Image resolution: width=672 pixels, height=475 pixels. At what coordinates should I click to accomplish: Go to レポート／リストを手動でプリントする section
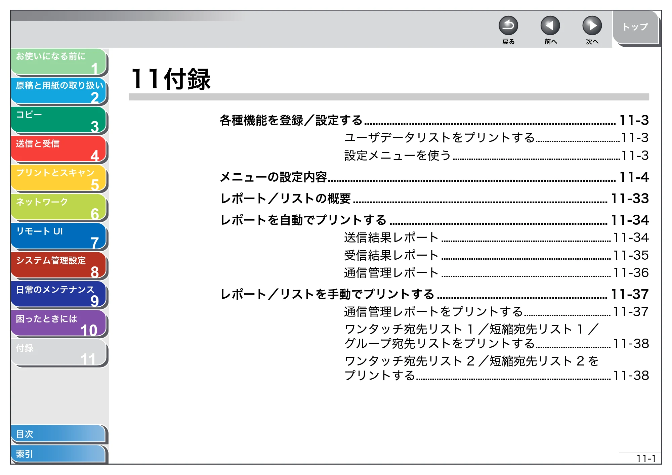tap(434, 294)
